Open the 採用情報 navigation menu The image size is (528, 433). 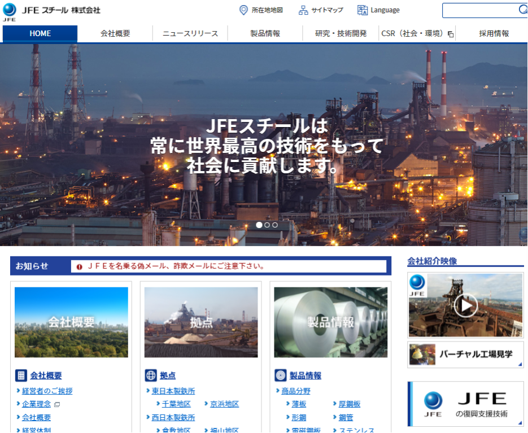tap(494, 33)
